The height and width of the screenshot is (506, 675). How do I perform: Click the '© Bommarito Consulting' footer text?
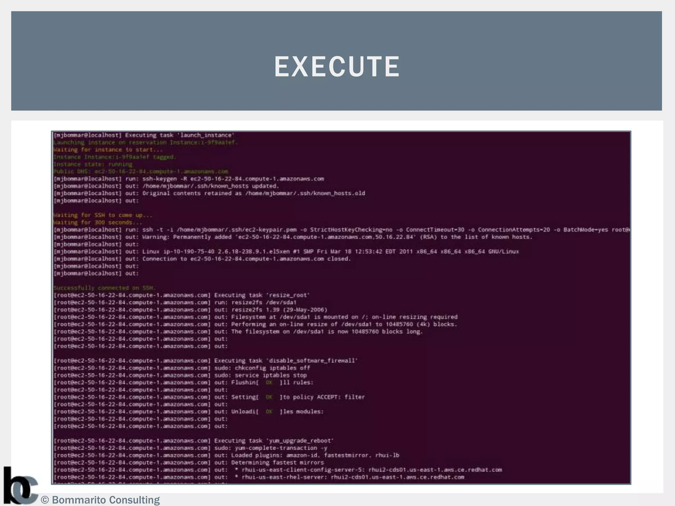click(100, 500)
